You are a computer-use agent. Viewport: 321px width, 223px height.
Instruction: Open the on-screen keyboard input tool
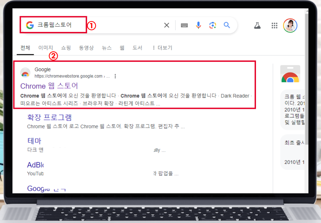click(x=184, y=25)
